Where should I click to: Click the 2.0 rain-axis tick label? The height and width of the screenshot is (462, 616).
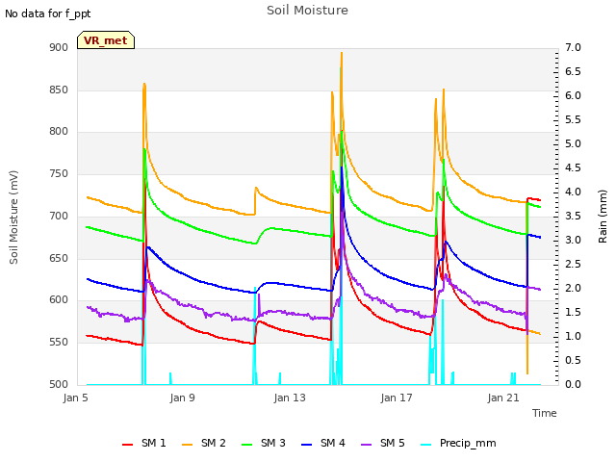point(573,289)
